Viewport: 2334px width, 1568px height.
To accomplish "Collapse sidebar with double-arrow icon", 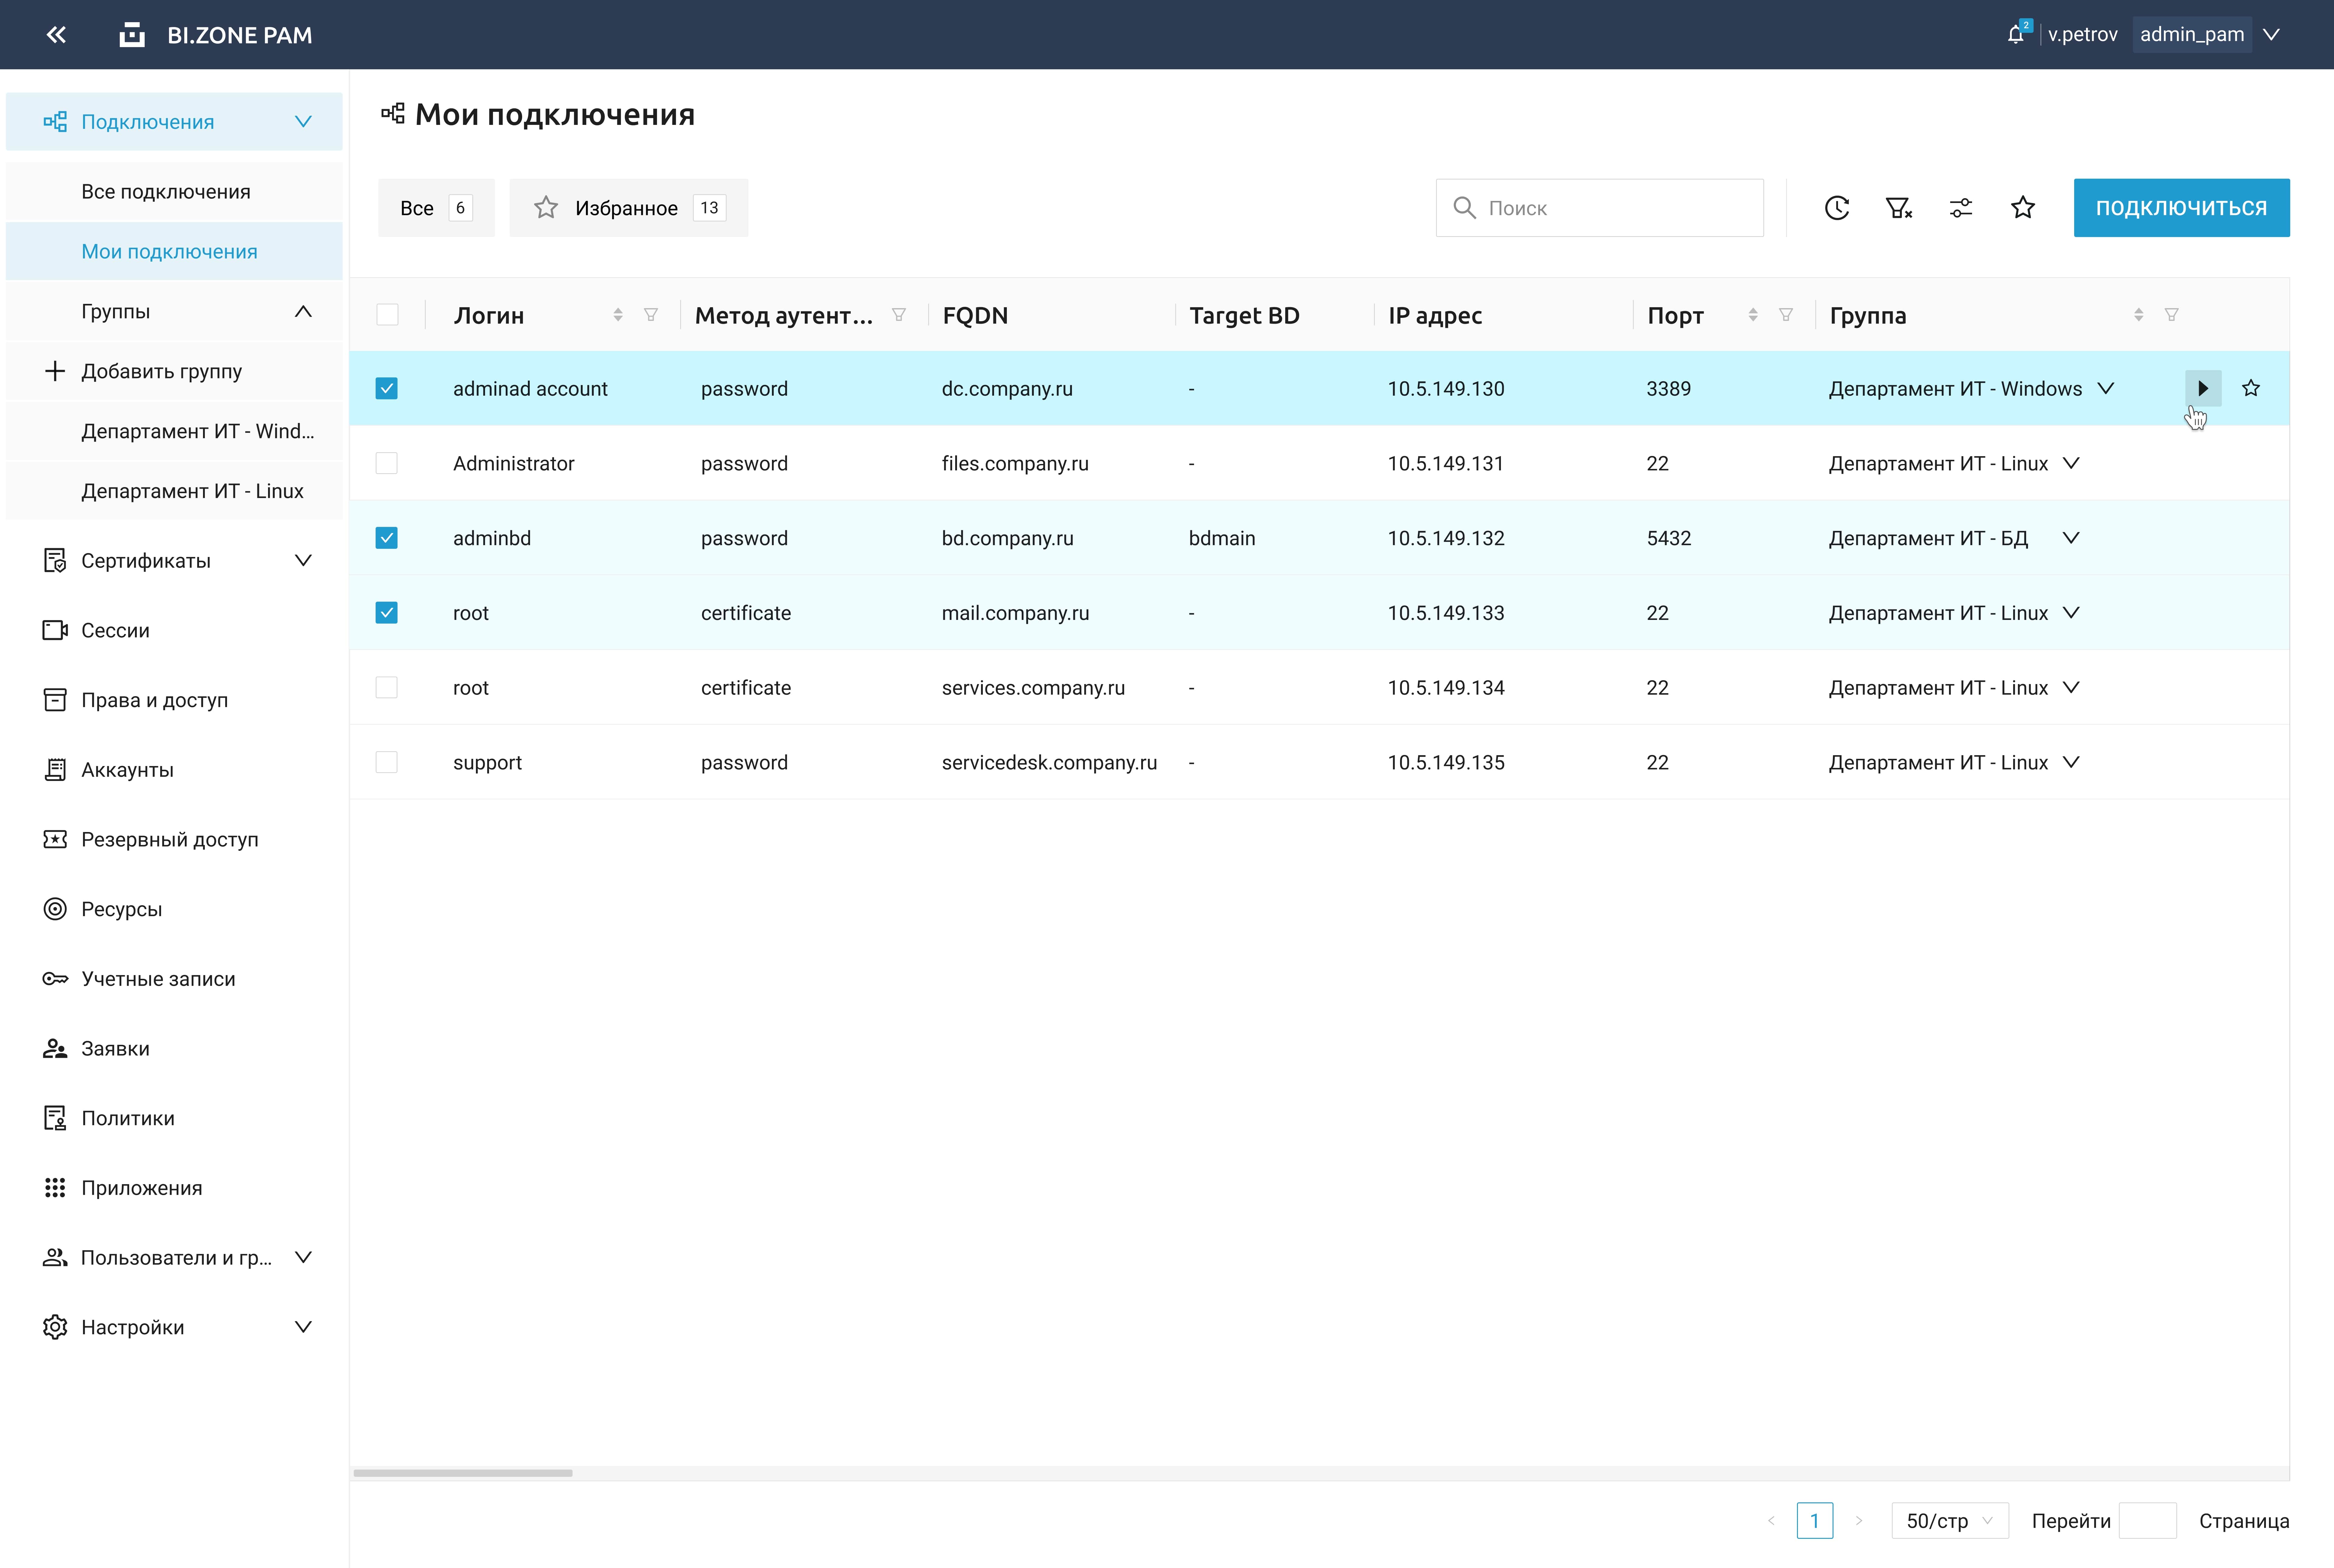I will (56, 35).
